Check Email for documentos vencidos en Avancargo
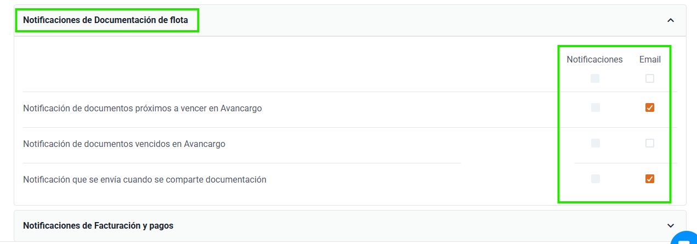This screenshot has height=244, width=697. click(x=650, y=143)
